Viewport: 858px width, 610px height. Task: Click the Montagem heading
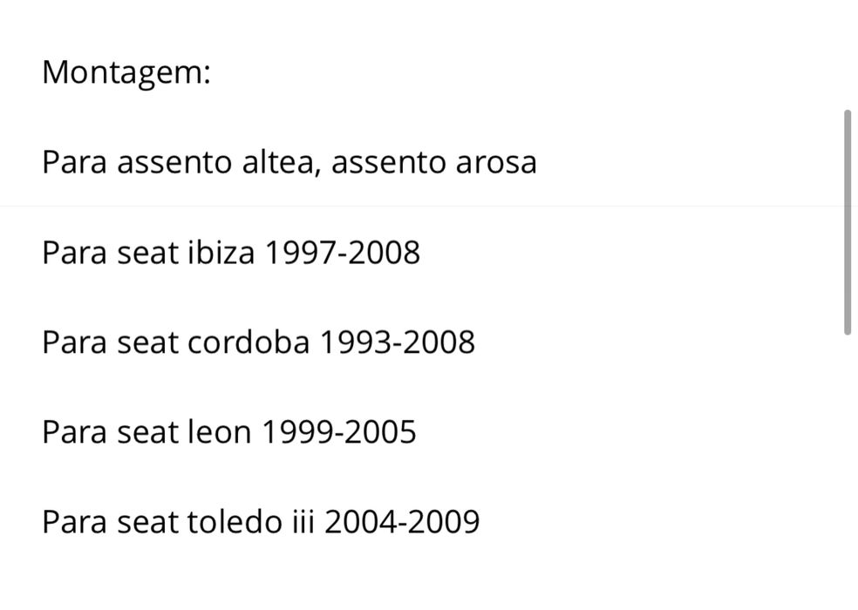(126, 72)
